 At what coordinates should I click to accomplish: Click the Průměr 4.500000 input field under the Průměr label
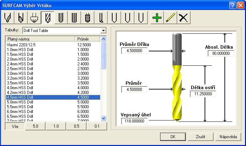(x=134, y=90)
